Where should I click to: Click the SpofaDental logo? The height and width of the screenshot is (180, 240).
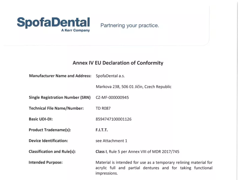53,22
